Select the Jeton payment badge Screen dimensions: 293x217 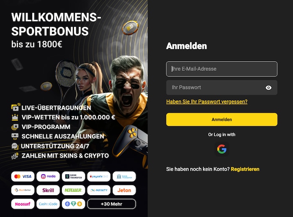pos(124,190)
